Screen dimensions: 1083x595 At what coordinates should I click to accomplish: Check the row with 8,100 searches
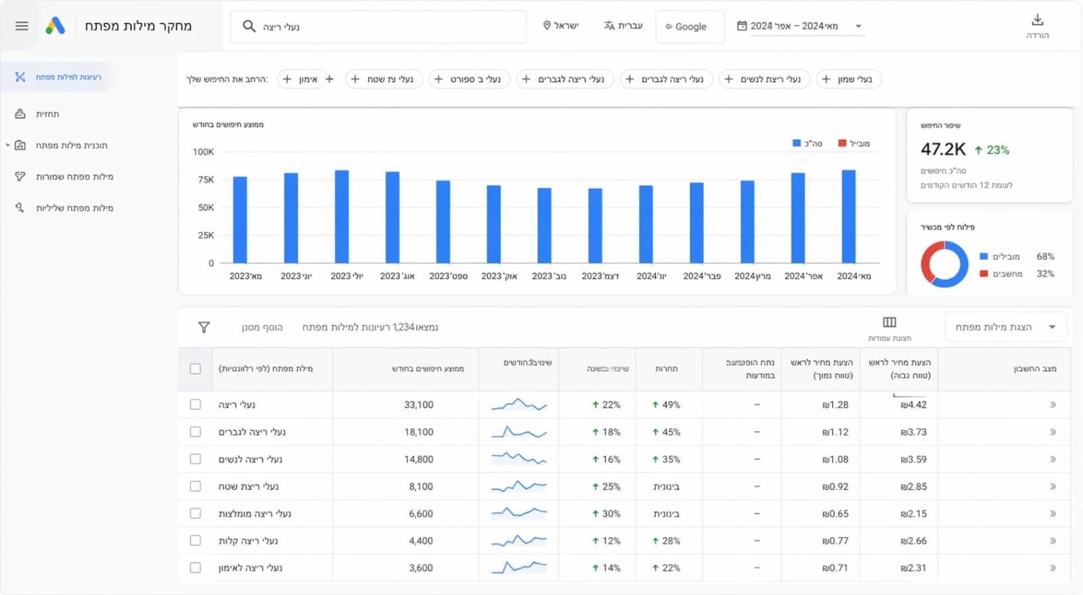(196, 486)
